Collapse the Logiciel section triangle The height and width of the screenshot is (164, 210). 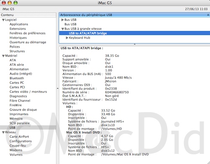(3, 20)
